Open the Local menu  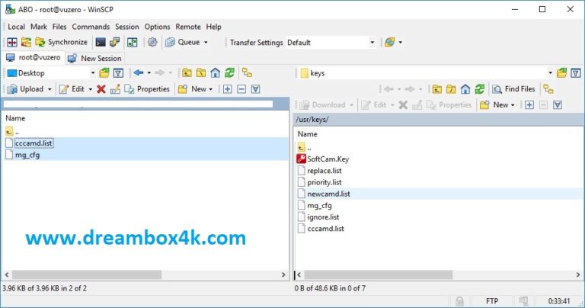click(x=16, y=27)
